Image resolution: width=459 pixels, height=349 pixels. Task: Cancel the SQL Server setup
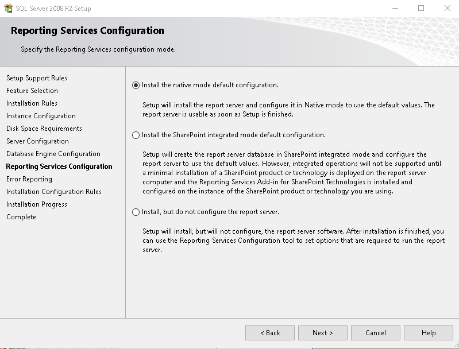[x=376, y=333]
